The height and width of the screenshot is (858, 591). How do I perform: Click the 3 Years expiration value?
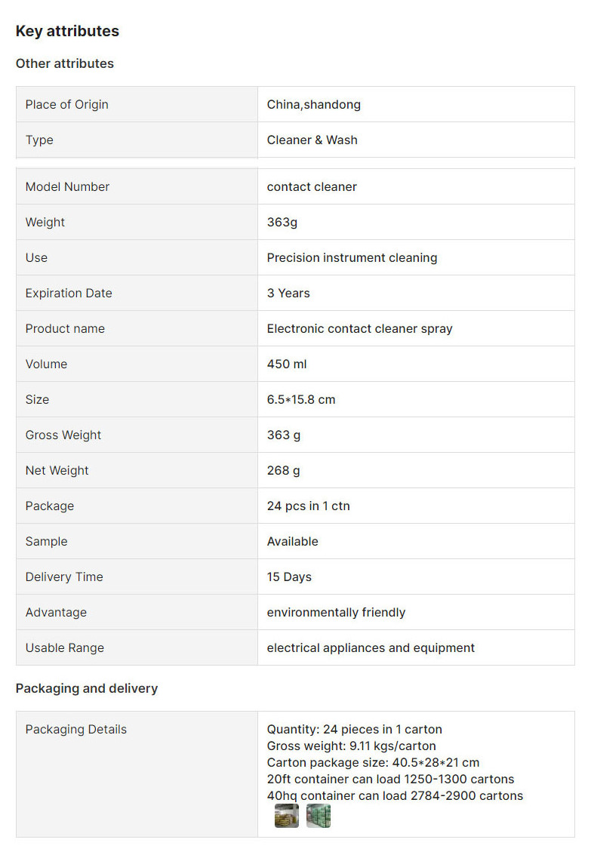[288, 294]
